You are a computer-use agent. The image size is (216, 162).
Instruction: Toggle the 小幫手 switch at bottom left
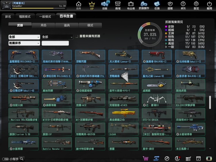point(5,159)
